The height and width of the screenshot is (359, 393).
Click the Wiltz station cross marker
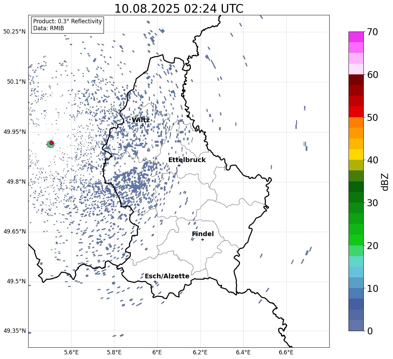click(x=143, y=125)
